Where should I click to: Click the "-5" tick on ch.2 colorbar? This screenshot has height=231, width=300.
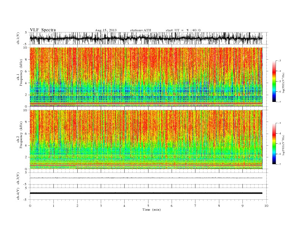coord(279,143)
